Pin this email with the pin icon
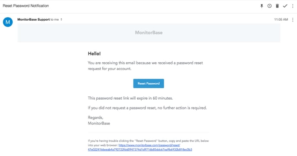The height and width of the screenshot is (156, 297). (x=262, y=6)
